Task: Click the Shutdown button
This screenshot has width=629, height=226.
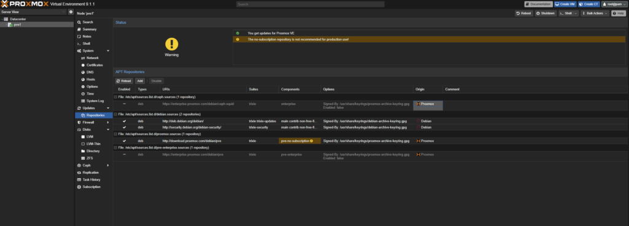Action: pos(545,14)
